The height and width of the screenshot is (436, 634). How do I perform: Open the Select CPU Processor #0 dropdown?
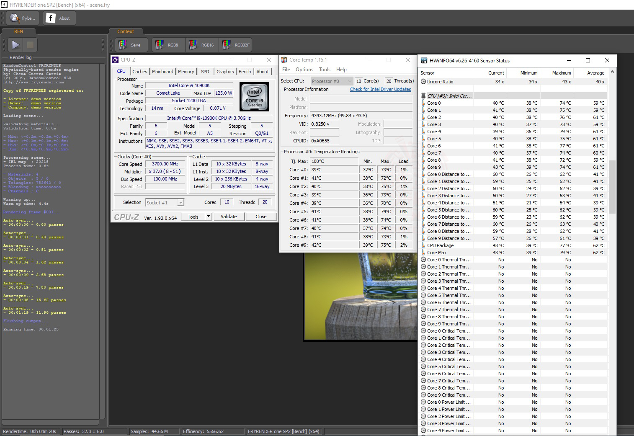click(332, 81)
